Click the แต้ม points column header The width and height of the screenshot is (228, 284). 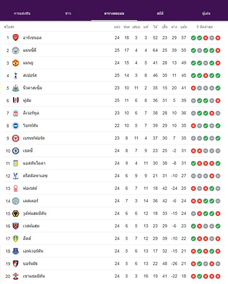(x=183, y=27)
